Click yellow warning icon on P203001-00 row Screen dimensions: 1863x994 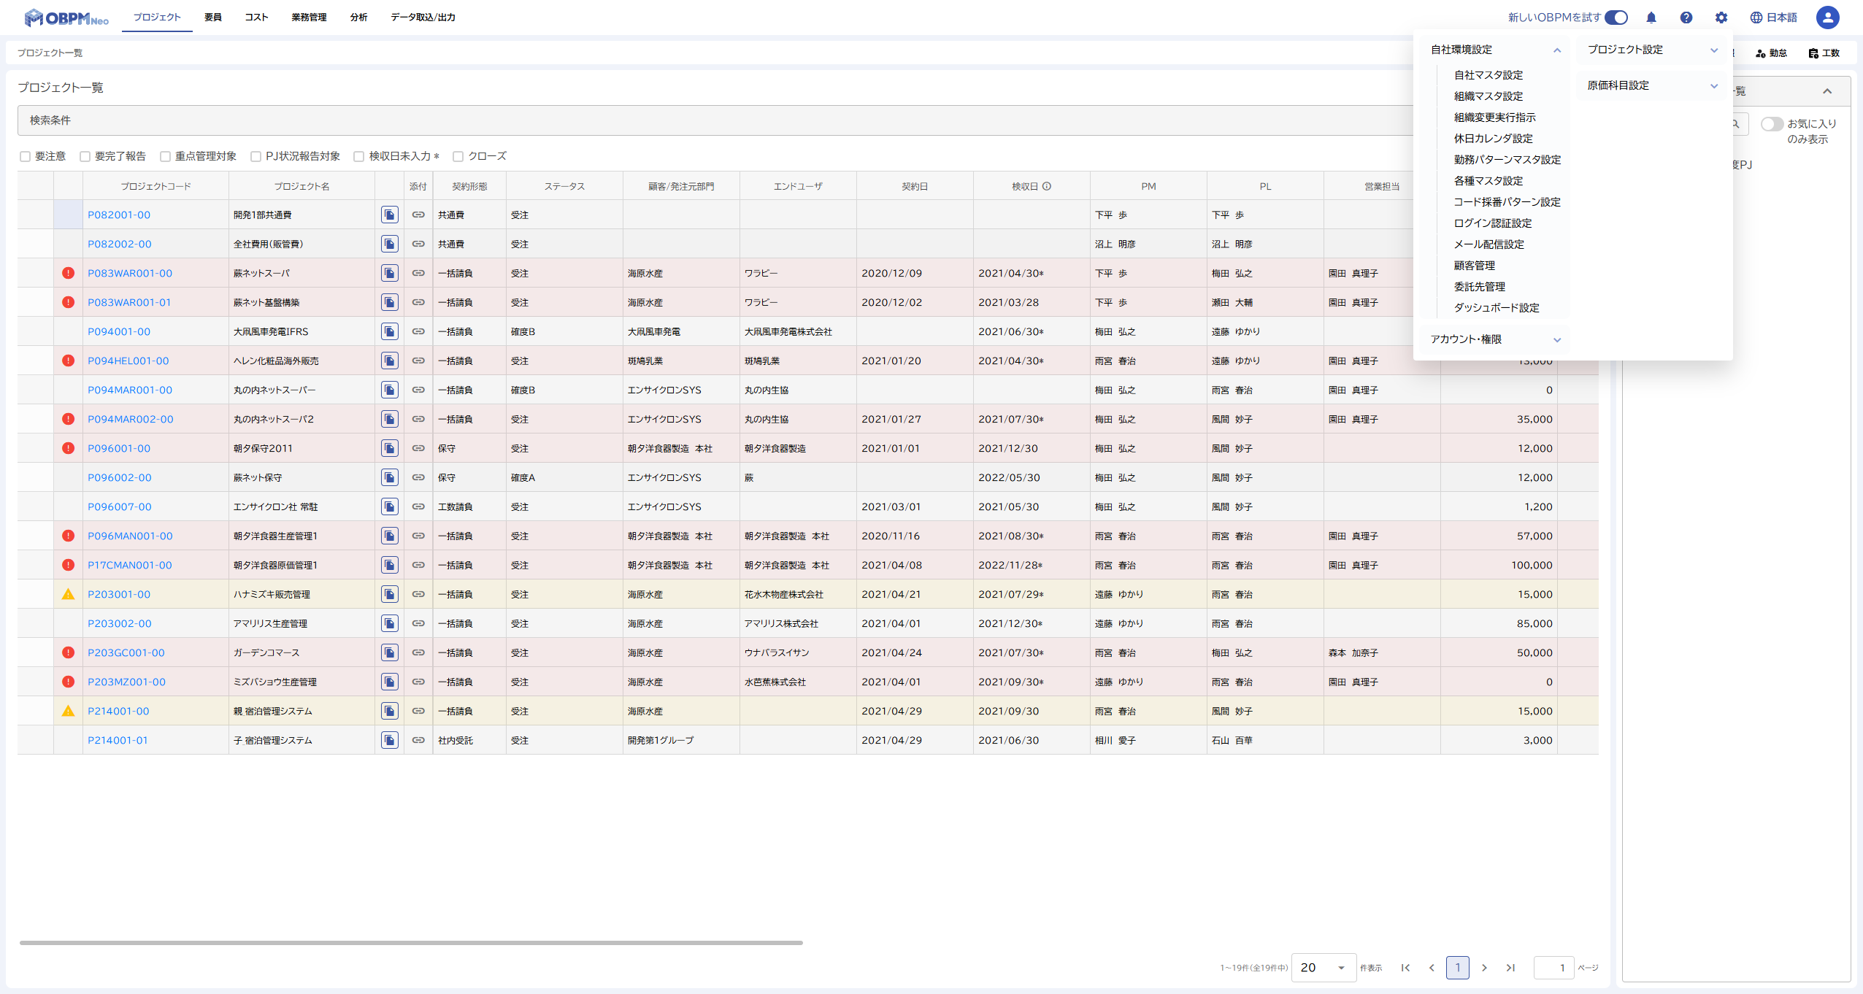pos(68,594)
